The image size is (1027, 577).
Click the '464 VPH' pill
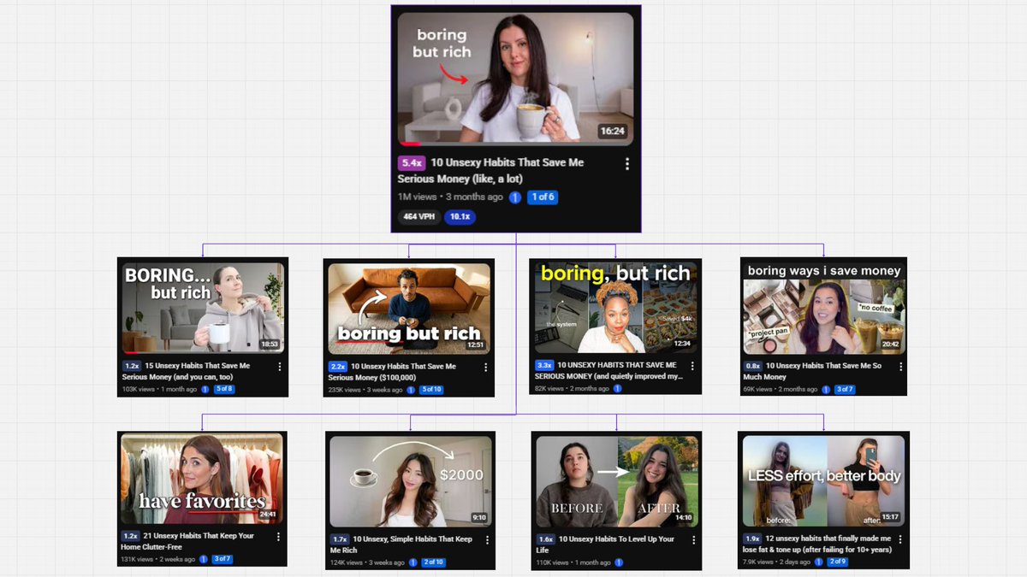pyautogui.click(x=419, y=217)
